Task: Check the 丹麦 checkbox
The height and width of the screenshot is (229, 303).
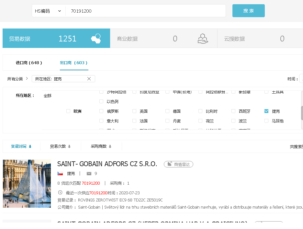Action: tap(167, 121)
